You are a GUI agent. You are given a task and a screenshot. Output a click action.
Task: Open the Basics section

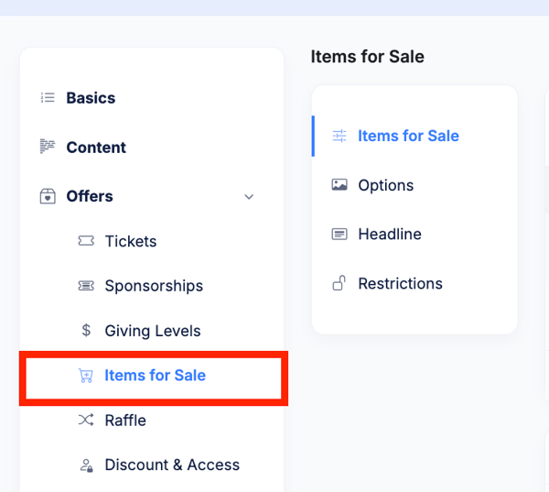pos(91,98)
